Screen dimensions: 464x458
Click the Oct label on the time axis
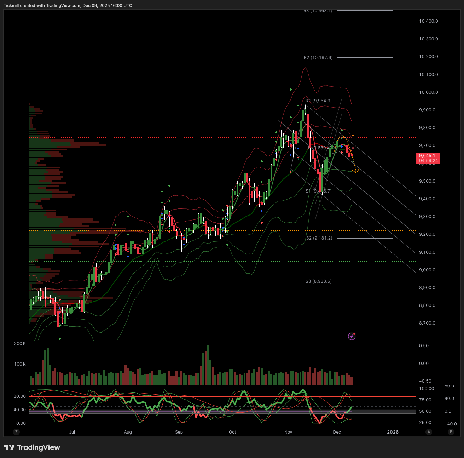pos(232,432)
